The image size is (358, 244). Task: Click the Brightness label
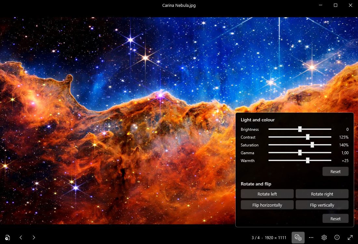(x=250, y=129)
